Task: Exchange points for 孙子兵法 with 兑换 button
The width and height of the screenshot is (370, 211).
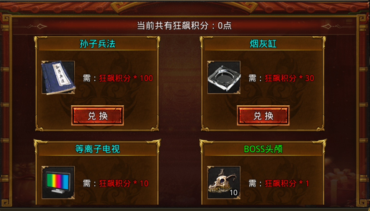Action: (97, 115)
